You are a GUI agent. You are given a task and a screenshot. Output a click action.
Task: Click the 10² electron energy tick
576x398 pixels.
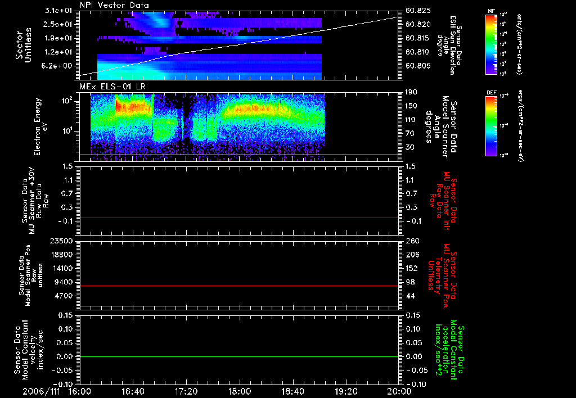tap(67, 101)
